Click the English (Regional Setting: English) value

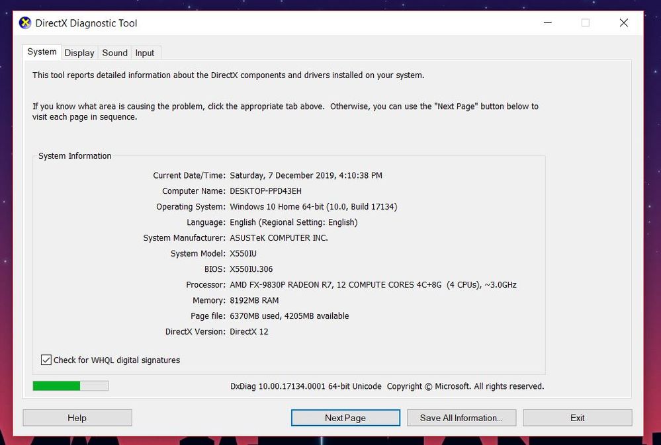click(293, 222)
